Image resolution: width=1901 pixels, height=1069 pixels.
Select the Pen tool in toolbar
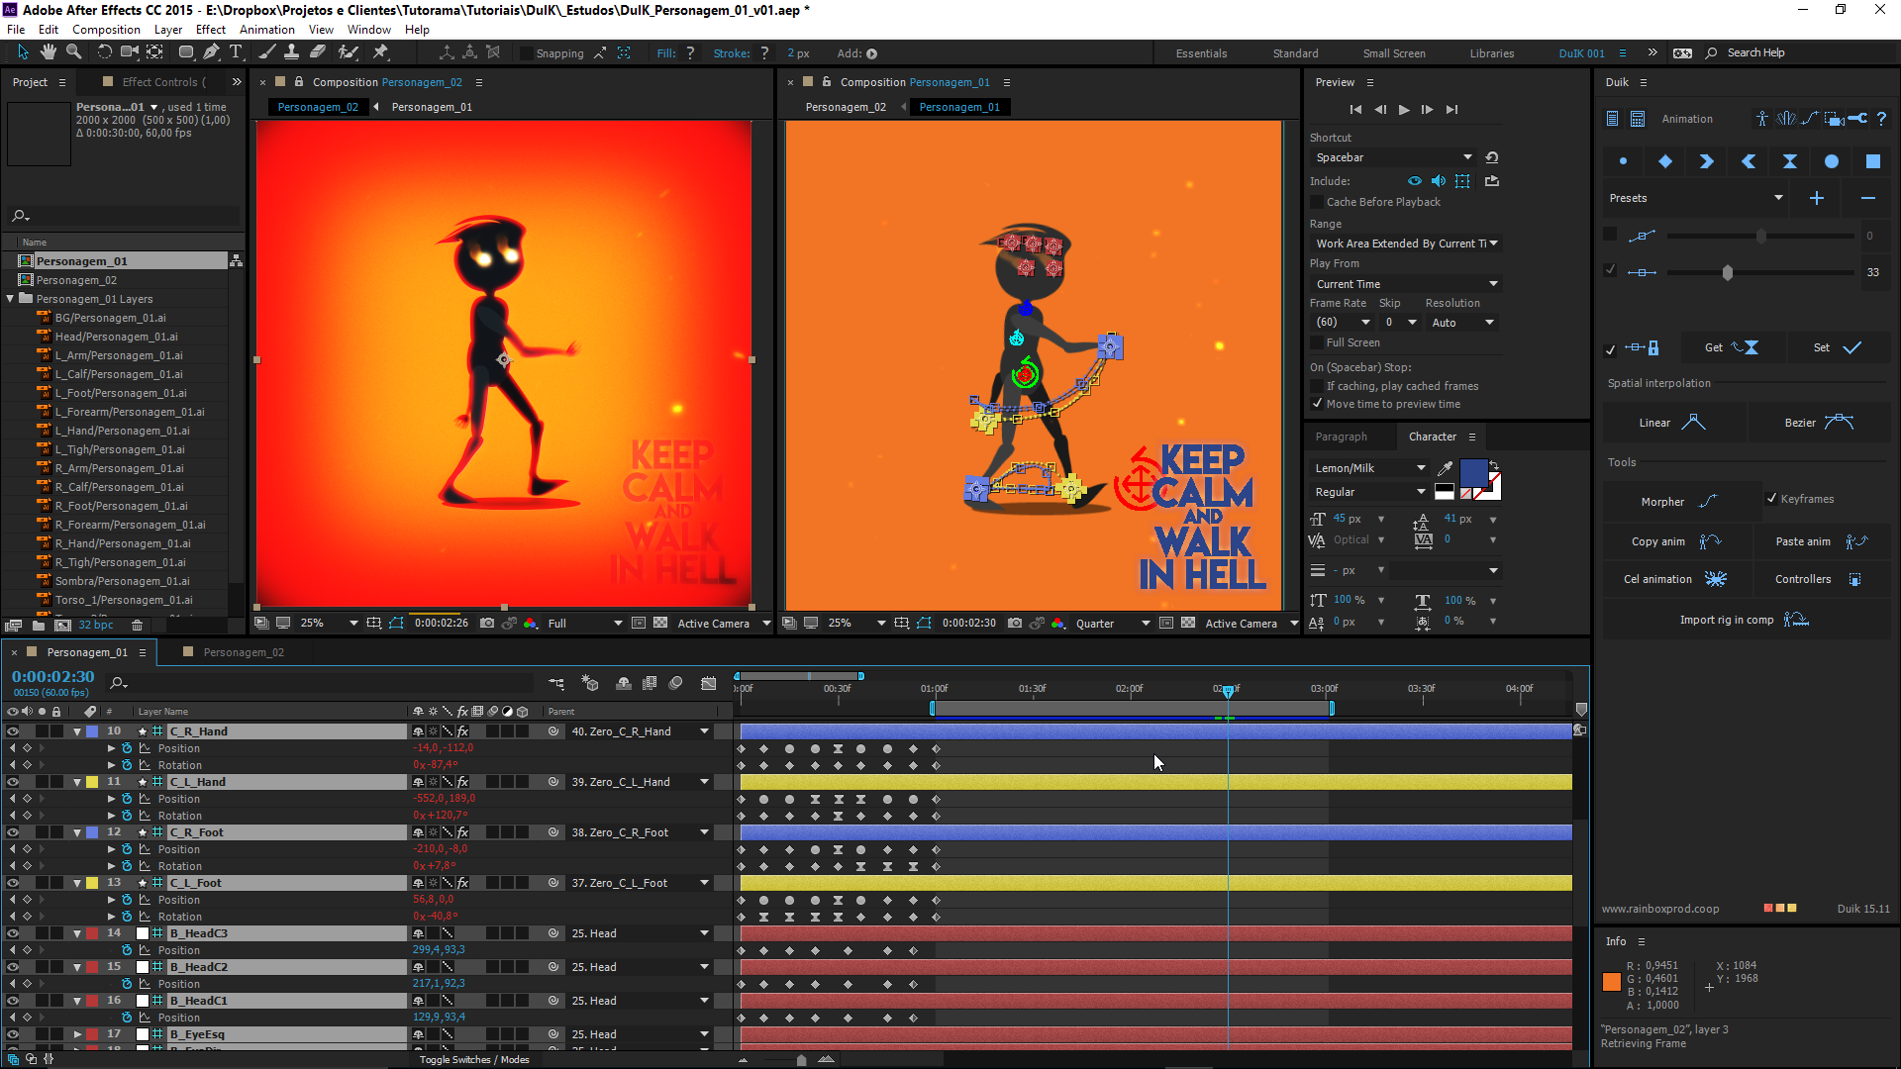coord(211,52)
